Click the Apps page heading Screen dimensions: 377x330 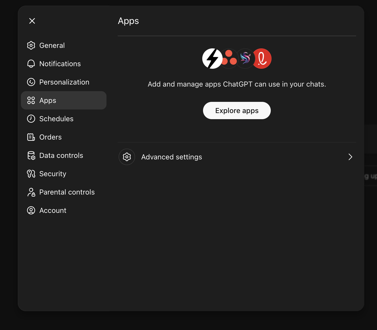(x=128, y=21)
